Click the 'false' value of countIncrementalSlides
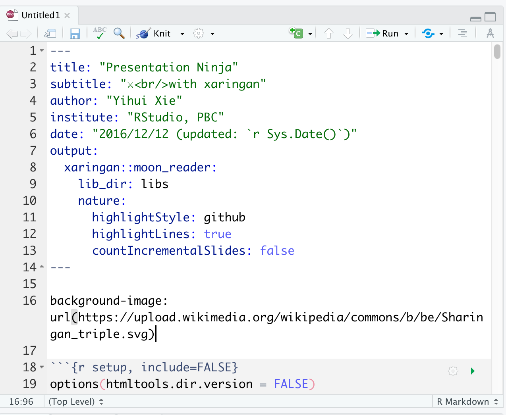 point(277,251)
